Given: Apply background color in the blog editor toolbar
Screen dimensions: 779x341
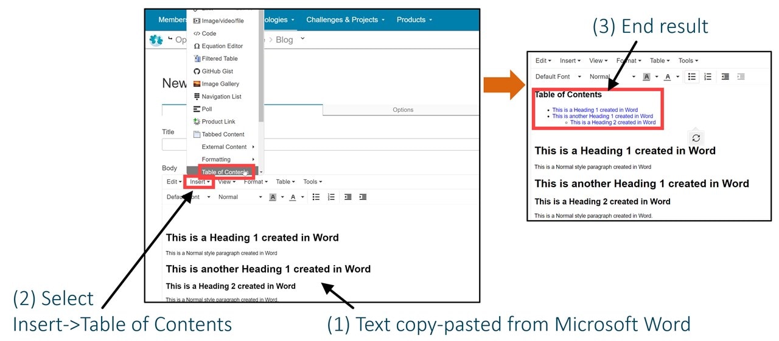Looking at the screenshot, I should 273,197.
